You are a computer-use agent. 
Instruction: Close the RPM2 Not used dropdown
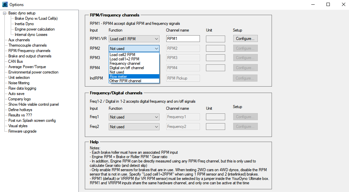(134, 49)
